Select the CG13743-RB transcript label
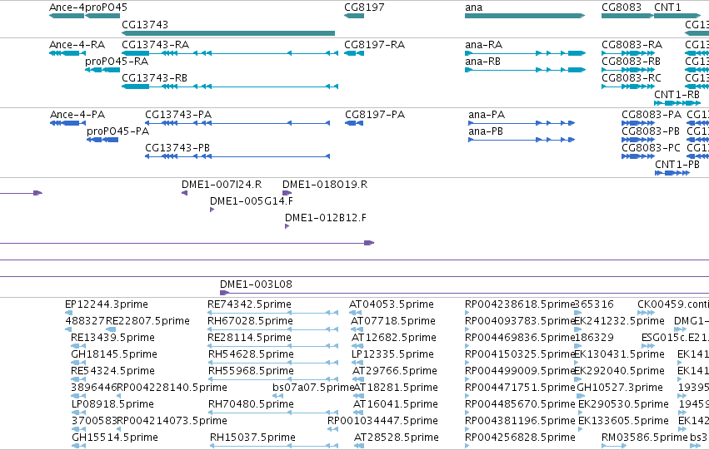 pos(155,78)
